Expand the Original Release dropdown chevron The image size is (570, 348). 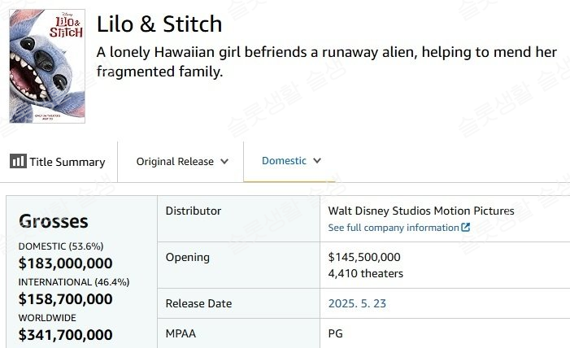point(224,161)
